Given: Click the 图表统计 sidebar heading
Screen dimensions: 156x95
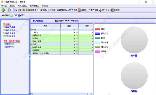Looking at the screenshot, I should tap(7, 24).
